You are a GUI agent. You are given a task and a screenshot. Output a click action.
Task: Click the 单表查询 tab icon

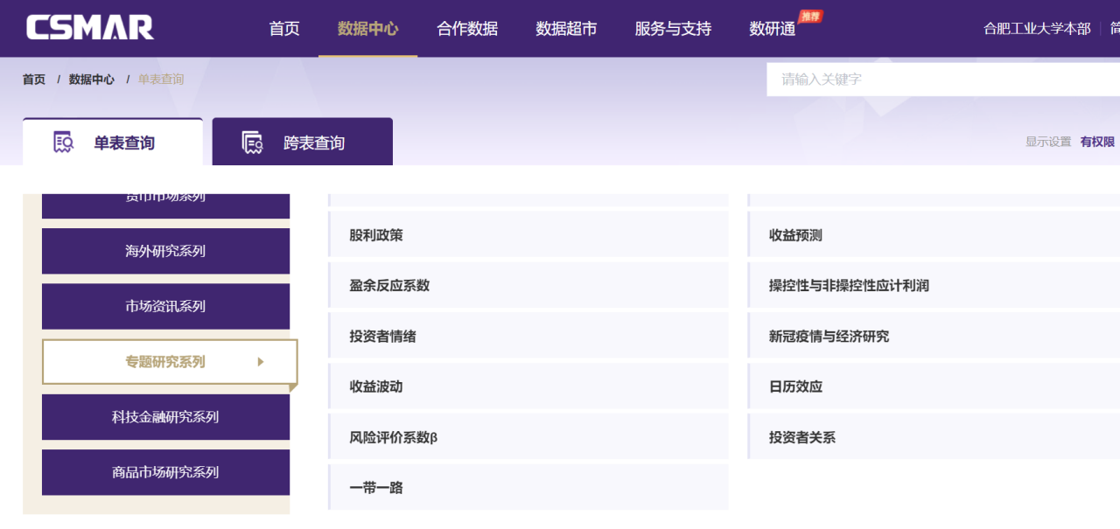(63, 143)
